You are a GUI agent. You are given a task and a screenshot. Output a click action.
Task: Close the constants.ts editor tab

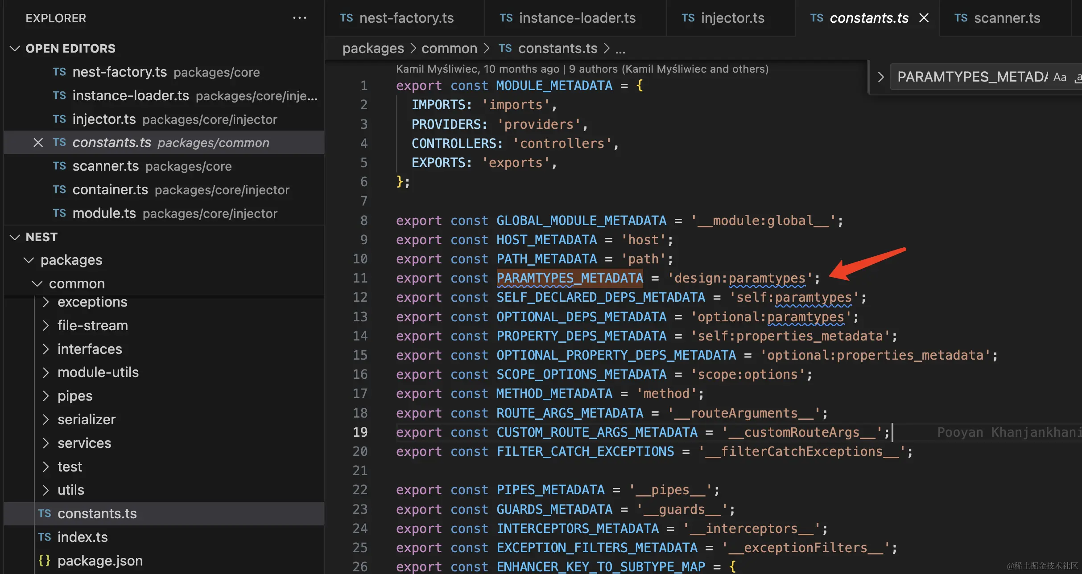tap(924, 18)
